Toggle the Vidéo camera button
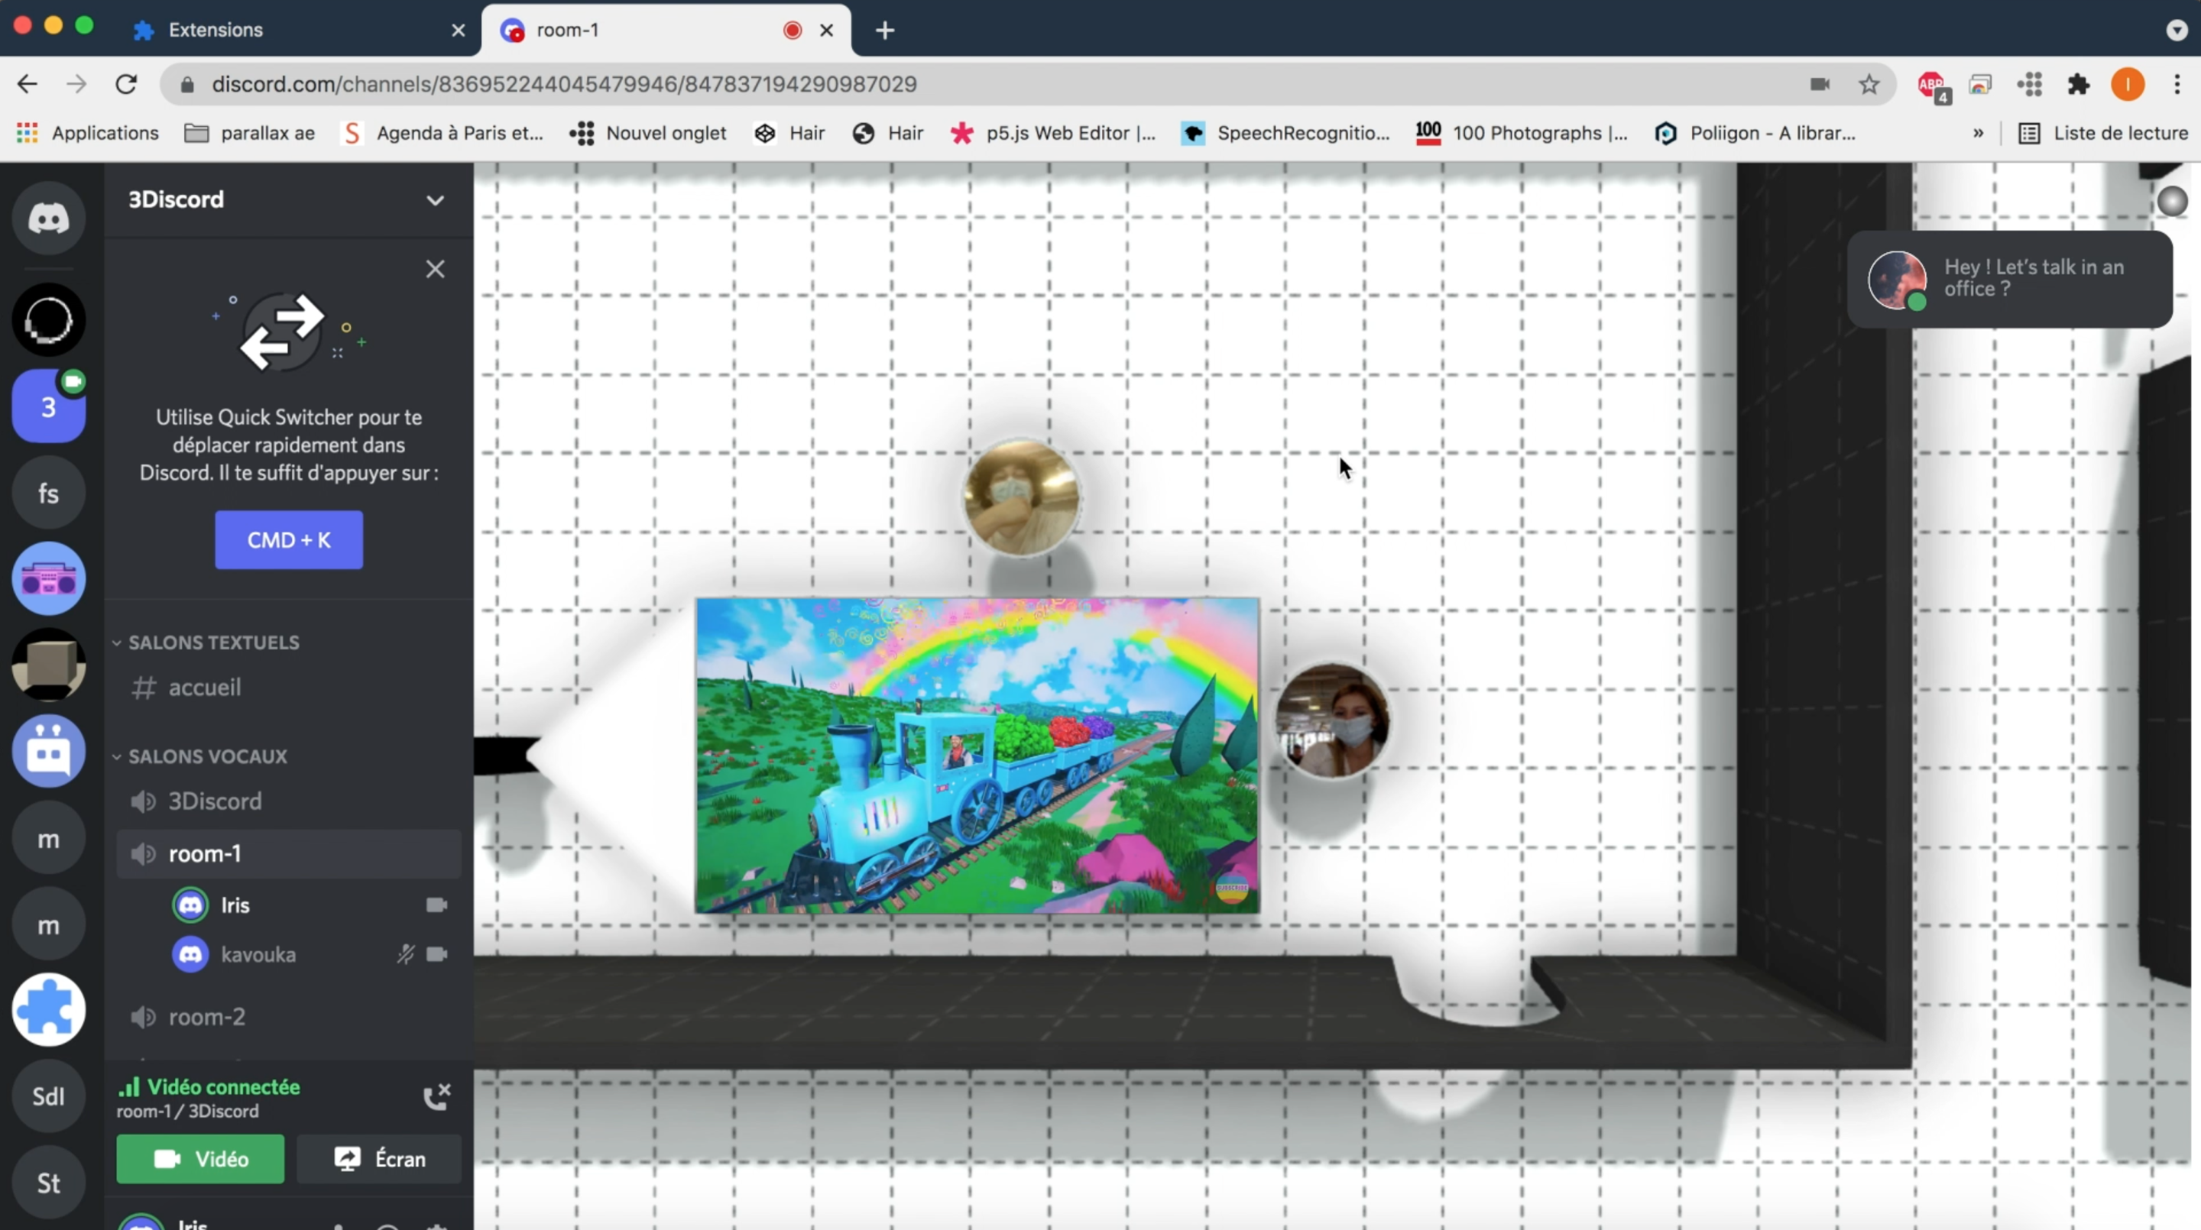The image size is (2201, 1230). pos(201,1159)
